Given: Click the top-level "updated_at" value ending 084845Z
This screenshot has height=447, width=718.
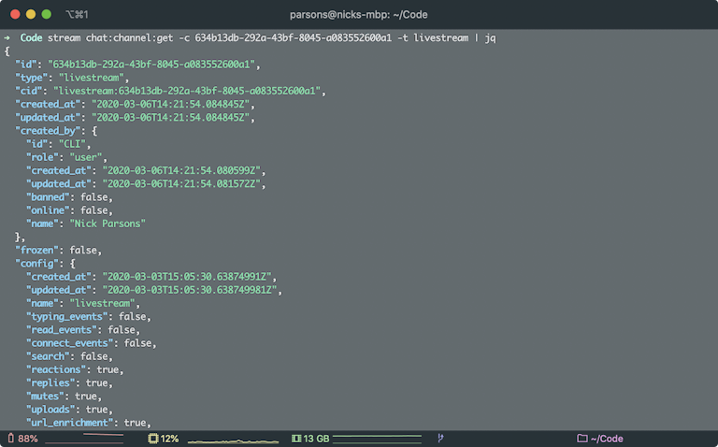Looking at the screenshot, I should (x=170, y=117).
